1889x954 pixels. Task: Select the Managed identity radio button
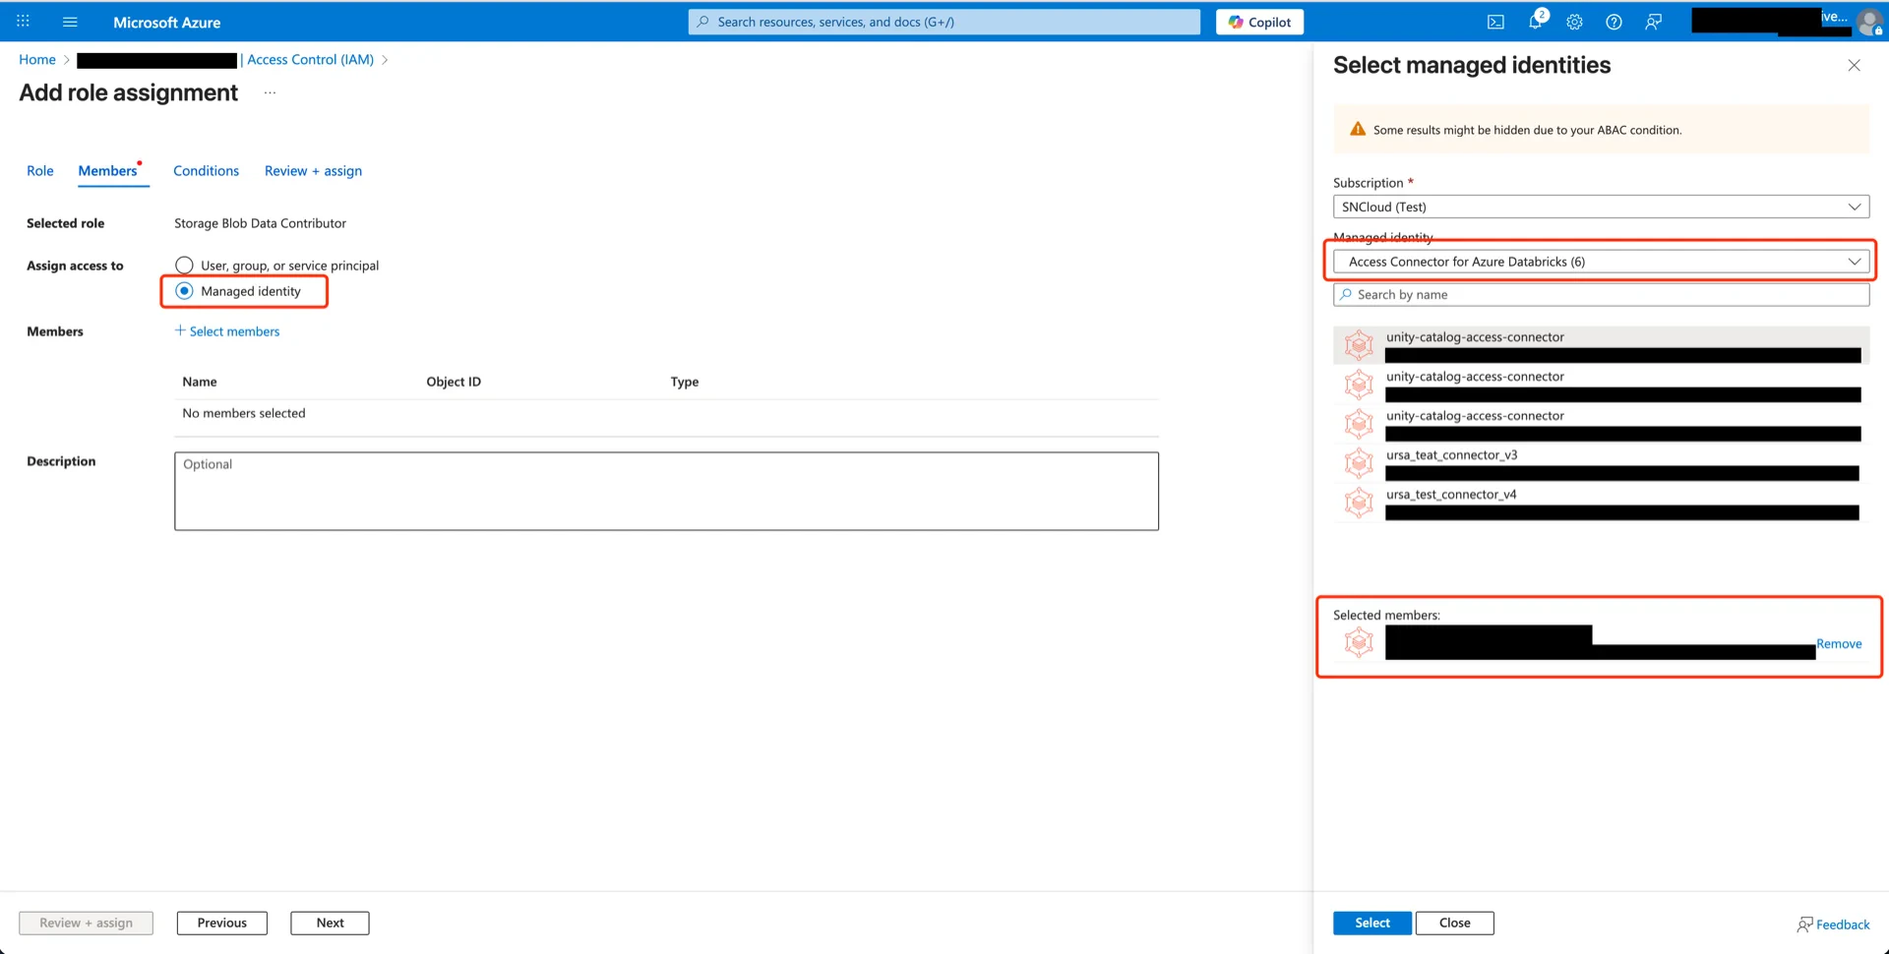click(x=184, y=291)
